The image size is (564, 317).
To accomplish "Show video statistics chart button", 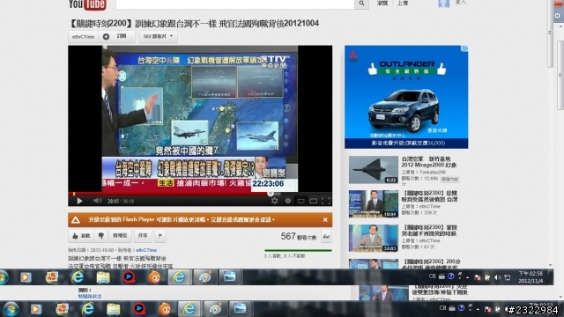I will (326, 236).
